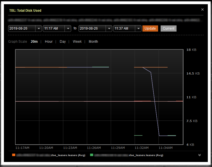Screen dimensions: 212x167
Task: Switch graph scale to Day
Action: tap(63, 42)
